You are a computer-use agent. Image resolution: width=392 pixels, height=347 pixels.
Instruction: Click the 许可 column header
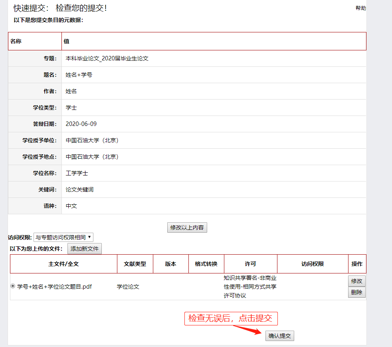pyautogui.click(x=250, y=264)
